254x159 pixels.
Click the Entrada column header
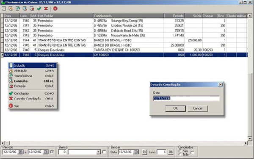(174, 16)
